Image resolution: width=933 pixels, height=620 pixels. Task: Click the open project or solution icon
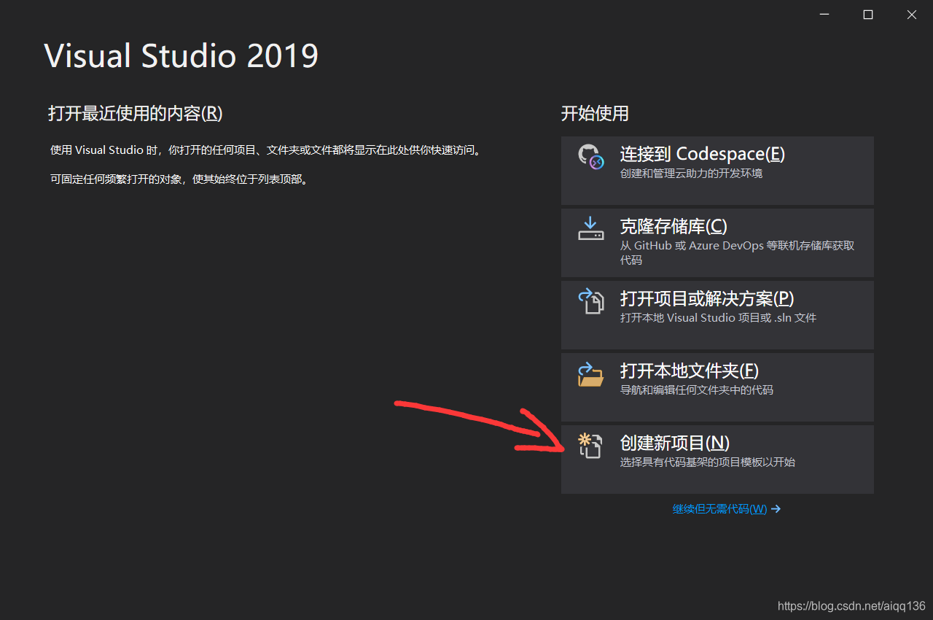[x=590, y=301]
